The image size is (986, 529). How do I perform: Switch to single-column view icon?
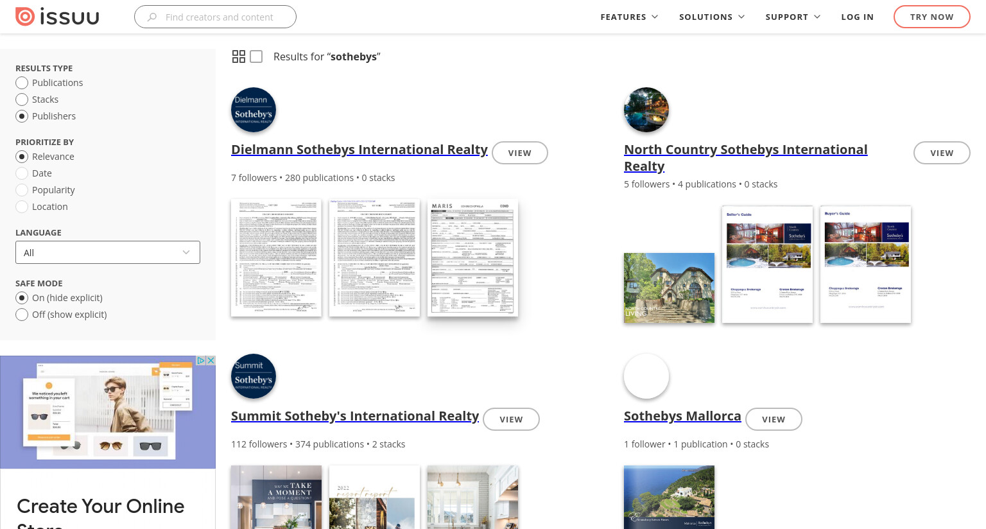[x=256, y=56]
